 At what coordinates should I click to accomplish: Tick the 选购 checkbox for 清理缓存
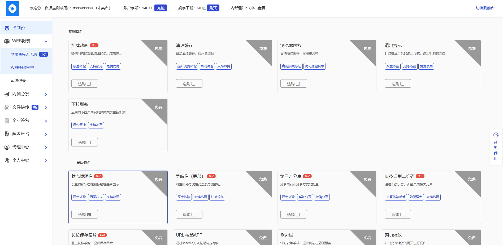point(193,84)
